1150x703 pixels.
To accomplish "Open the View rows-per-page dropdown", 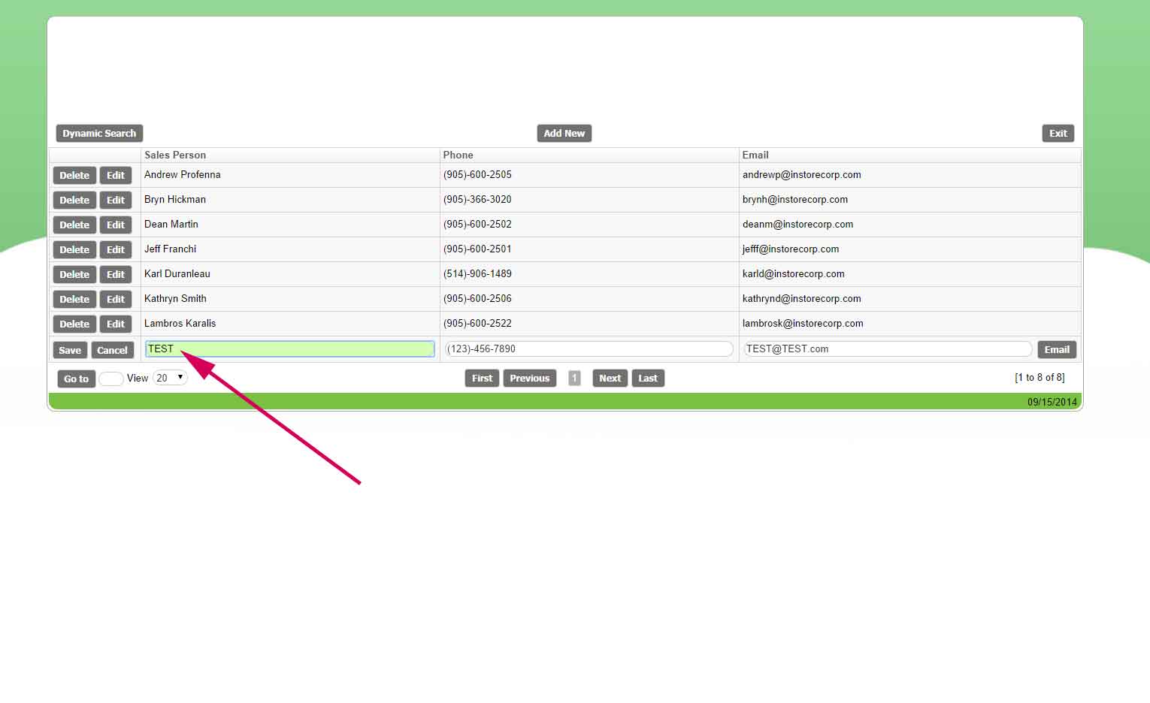I will [x=170, y=378].
